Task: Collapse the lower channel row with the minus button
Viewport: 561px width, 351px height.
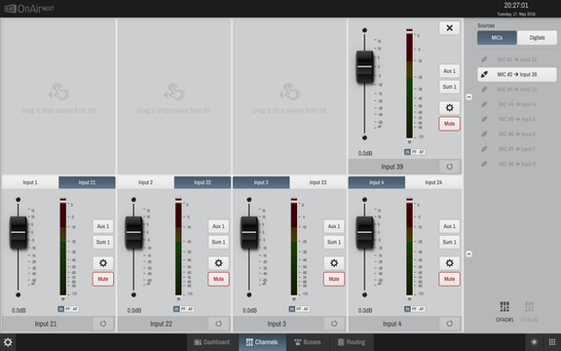Action: pyautogui.click(x=468, y=253)
